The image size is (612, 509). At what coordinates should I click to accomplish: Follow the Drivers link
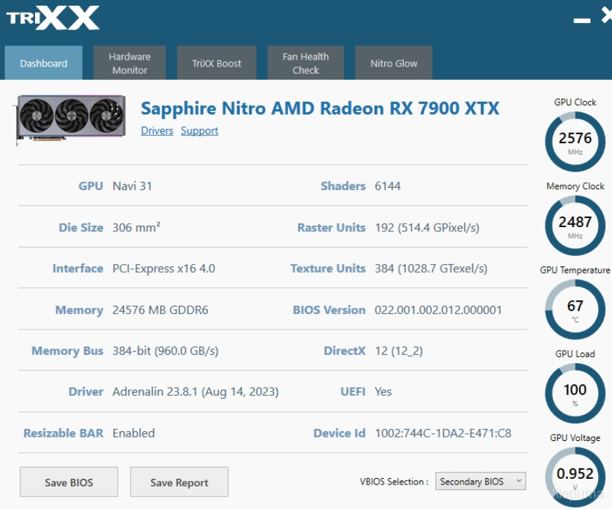pos(157,131)
